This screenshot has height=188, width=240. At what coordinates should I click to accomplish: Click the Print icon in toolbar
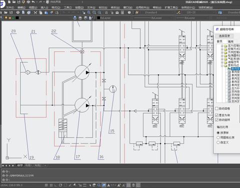point(18,12)
